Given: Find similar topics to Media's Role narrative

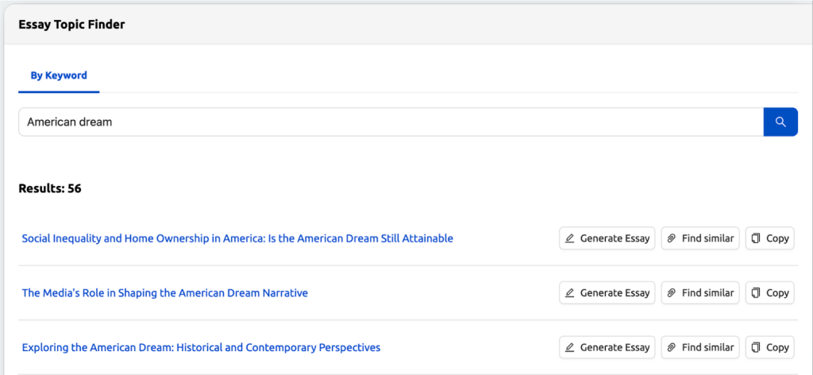Looking at the screenshot, I should (x=700, y=293).
